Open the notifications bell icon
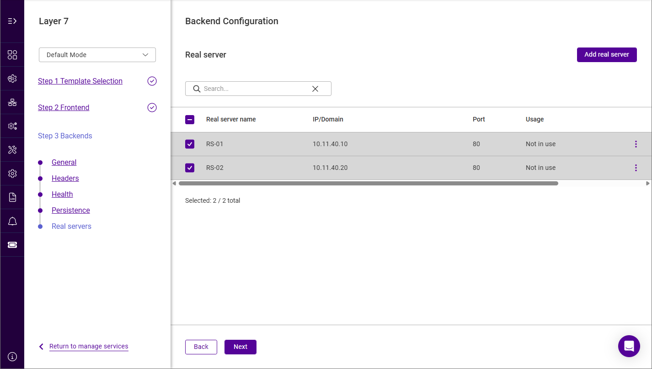The width and height of the screenshot is (652, 369). [x=12, y=221]
